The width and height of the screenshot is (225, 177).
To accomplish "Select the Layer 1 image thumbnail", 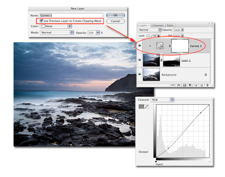I will point(151,60).
